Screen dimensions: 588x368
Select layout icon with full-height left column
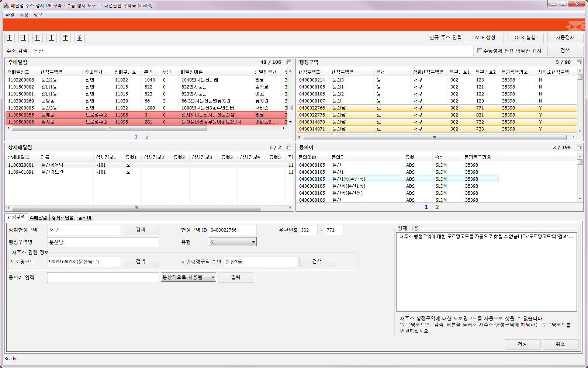(x=38, y=38)
